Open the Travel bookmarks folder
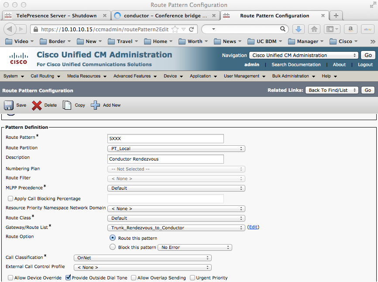The height and width of the screenshot is (282, 378). click(x=123, y=41)
